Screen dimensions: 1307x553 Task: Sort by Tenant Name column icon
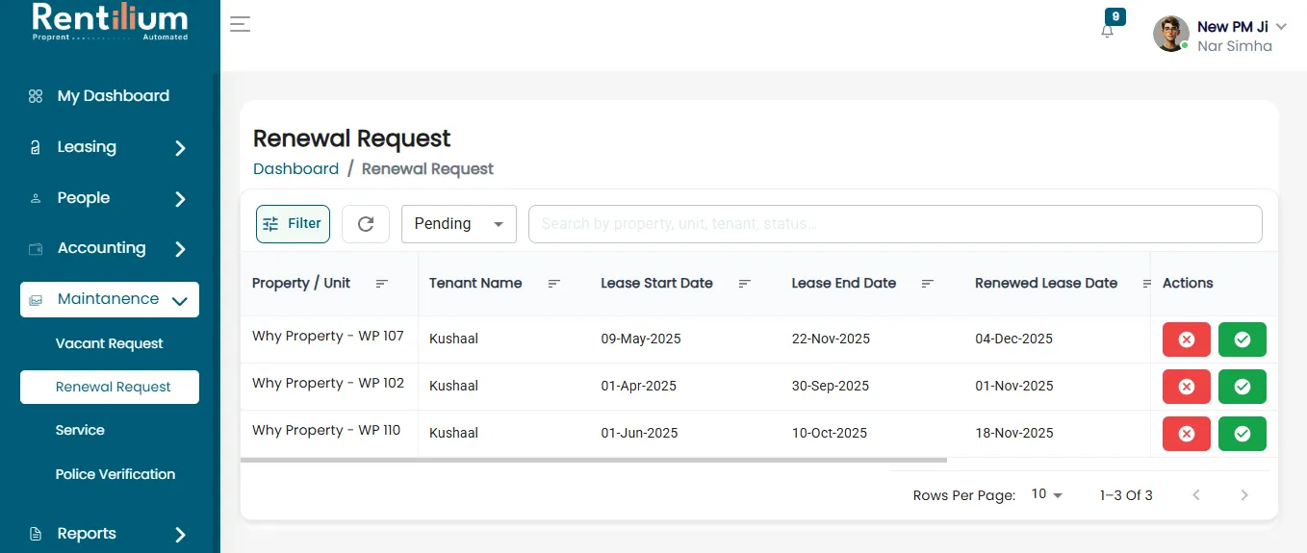pos(554,284)
